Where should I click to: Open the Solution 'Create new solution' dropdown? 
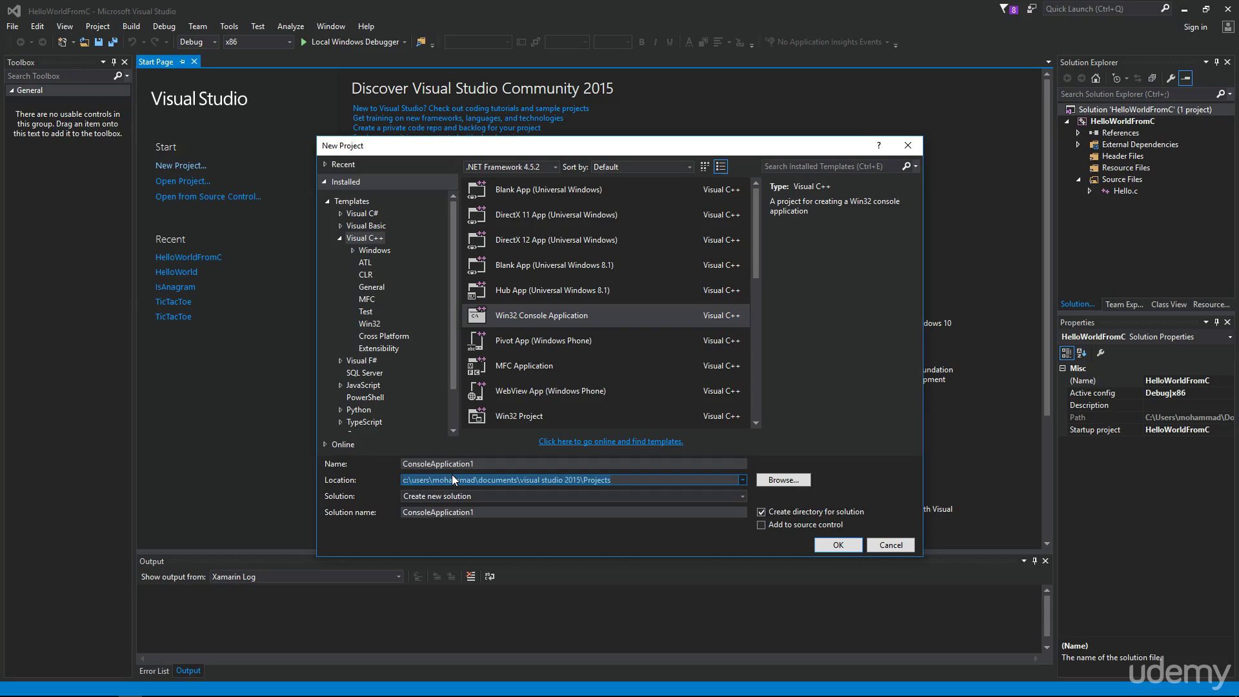(x=574, y=496)
